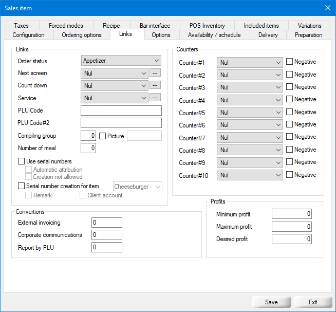This screenshot has height=312, width=336.
Task: Open the Order status dropdown
Action: 121,61
